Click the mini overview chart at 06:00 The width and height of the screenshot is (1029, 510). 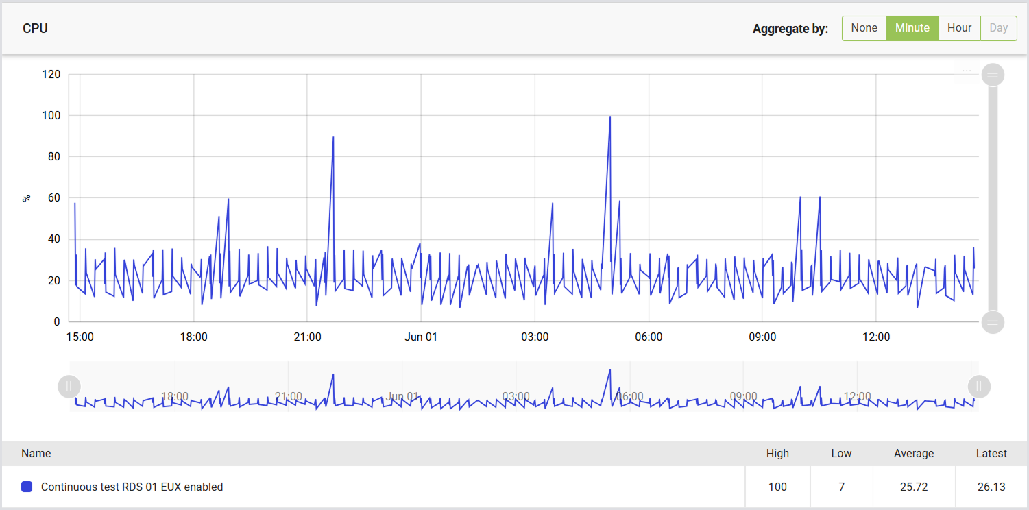point(629,396)
